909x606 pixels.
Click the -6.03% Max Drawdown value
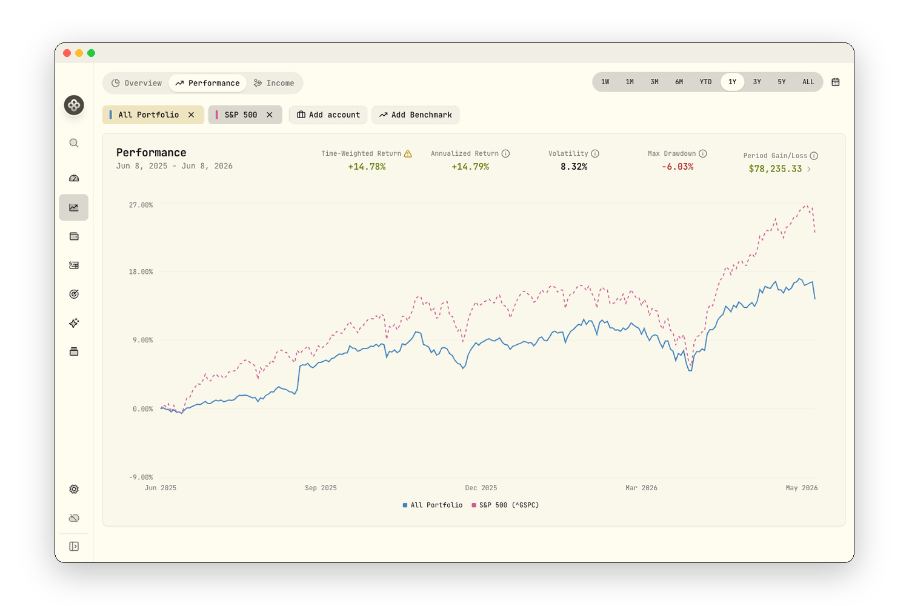click(678, 167)
